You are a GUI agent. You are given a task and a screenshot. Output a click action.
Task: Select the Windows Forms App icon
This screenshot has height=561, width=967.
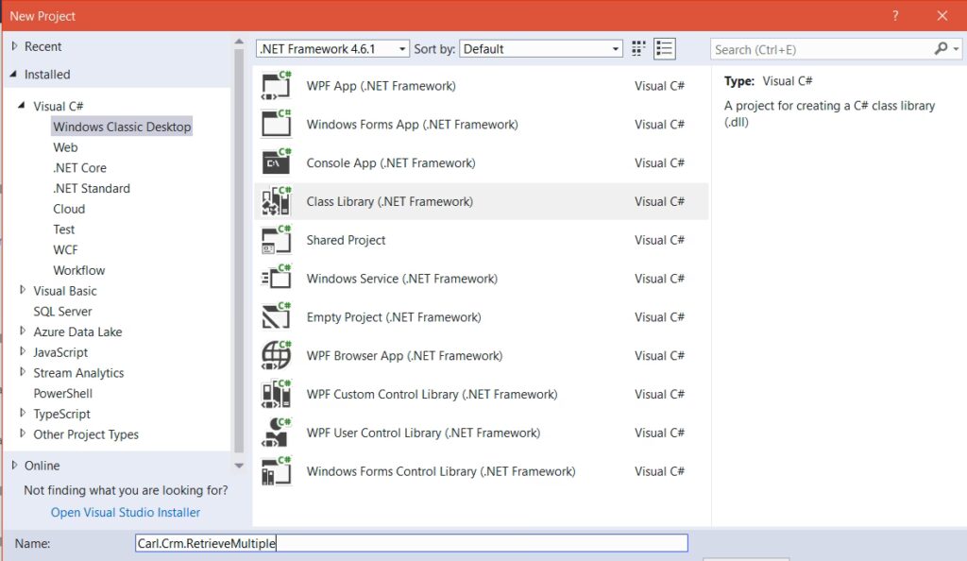click(x=276, y=125)
